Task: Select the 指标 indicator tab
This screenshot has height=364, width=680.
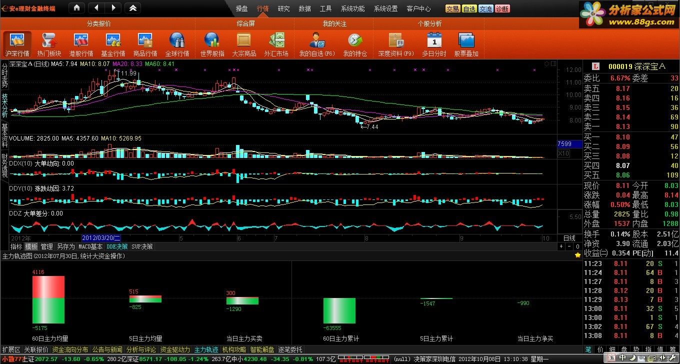Action: [x=16, y=246]
